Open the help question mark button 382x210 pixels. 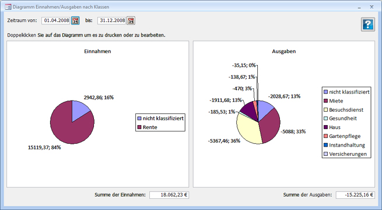pyautogui.click(x=368, y=24)
